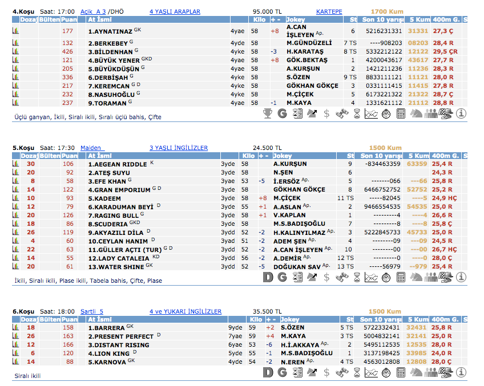This screenshot has width=484, height=386.
Task: Click the '4 YAŞLI ARAPLAR' link
Action: point(175,11)
